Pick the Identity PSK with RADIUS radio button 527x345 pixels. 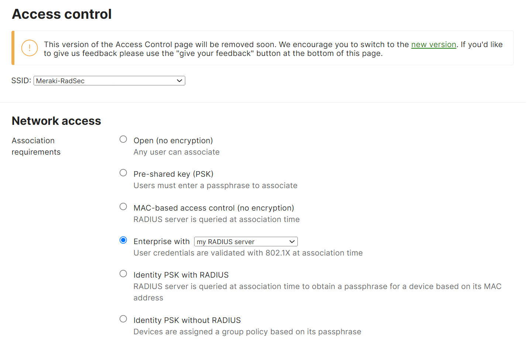coord(123,274)
